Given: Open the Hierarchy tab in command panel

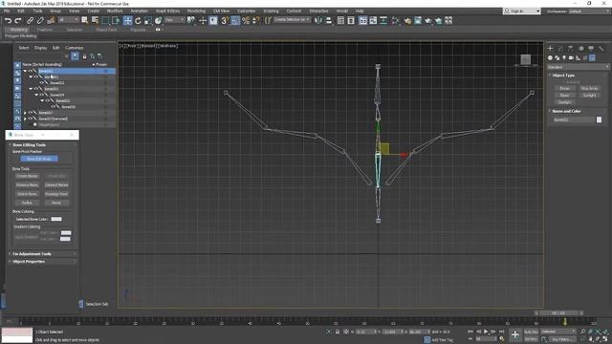Looking at the screenshot, I should click(571, 49).
